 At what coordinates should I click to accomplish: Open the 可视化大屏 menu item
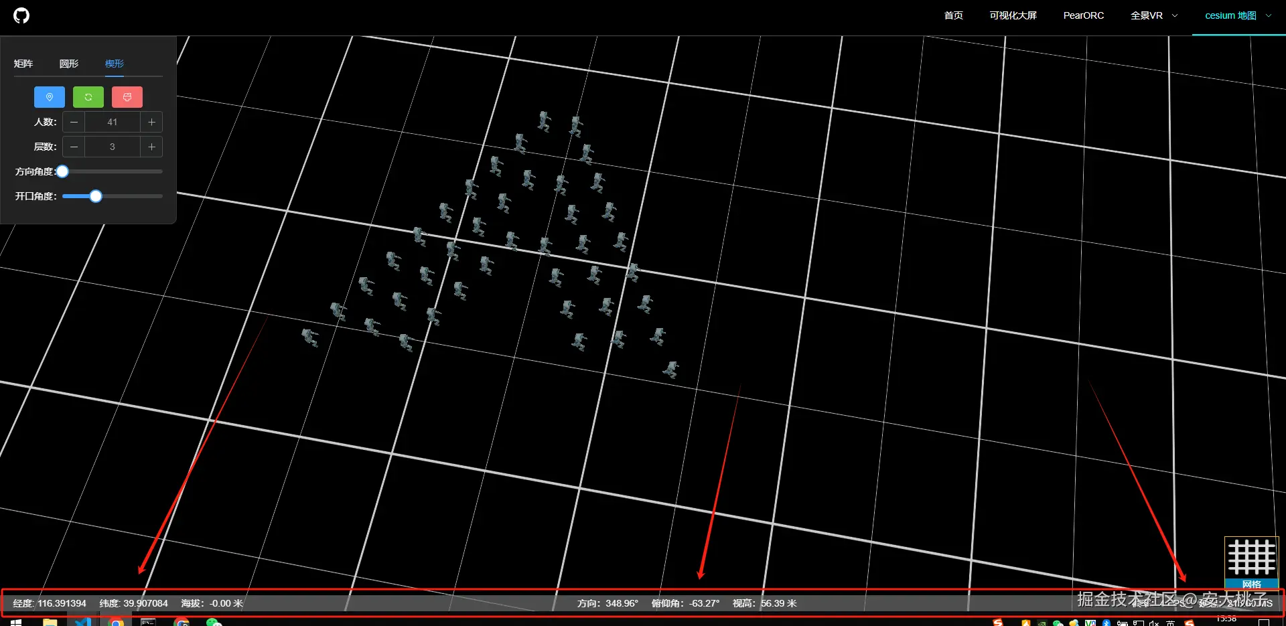point(1013,15)
